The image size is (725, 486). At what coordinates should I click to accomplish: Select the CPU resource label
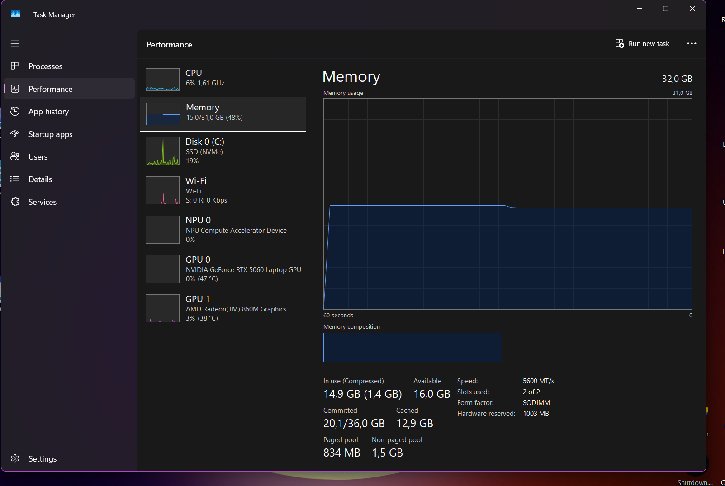[194, 73]
